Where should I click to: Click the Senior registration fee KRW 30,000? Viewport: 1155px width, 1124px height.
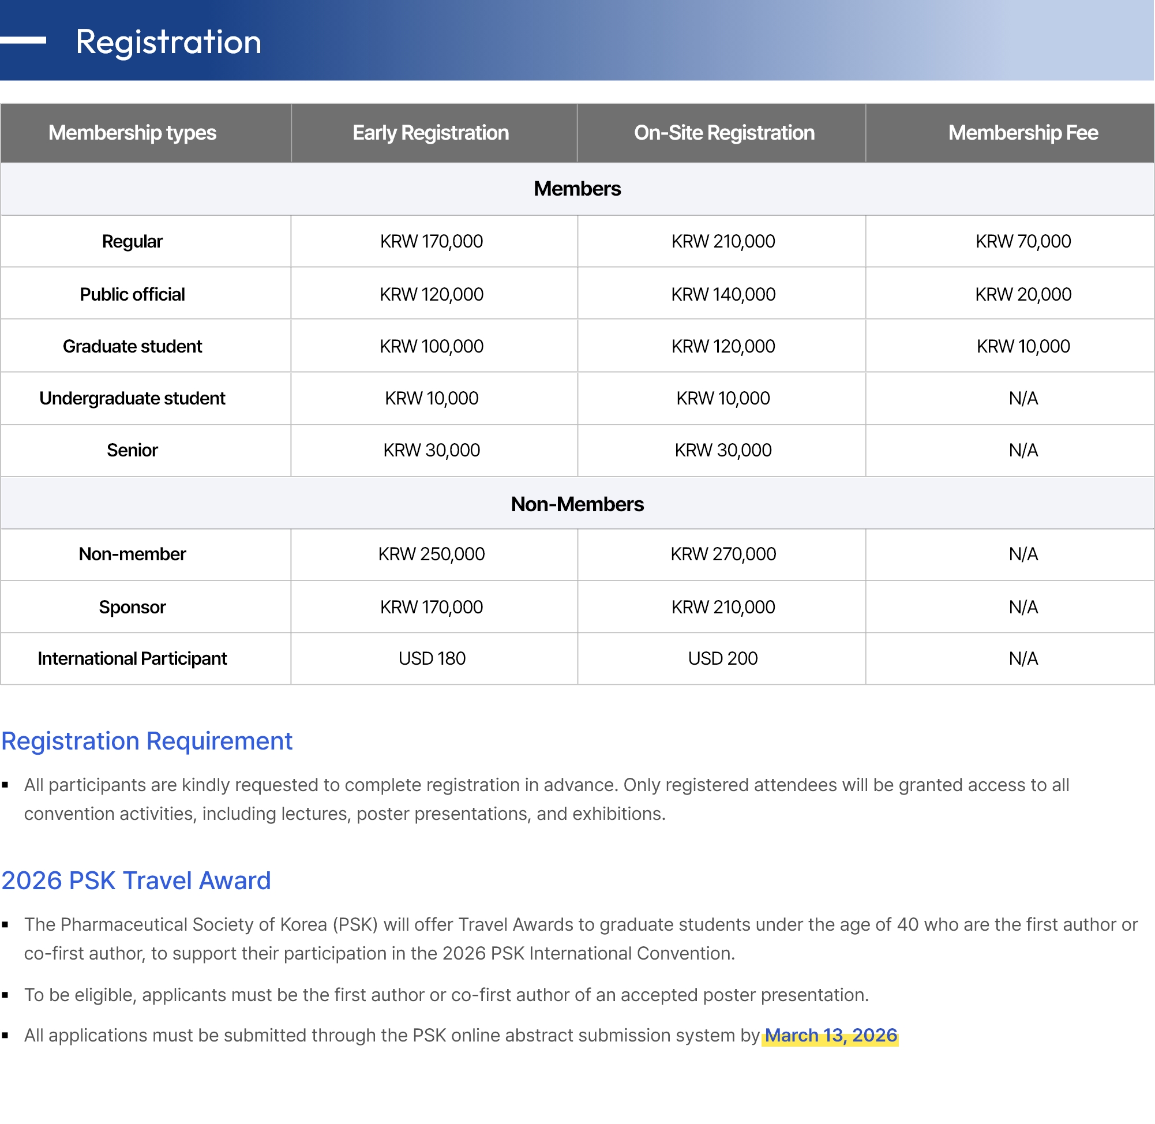pos(431,451)
